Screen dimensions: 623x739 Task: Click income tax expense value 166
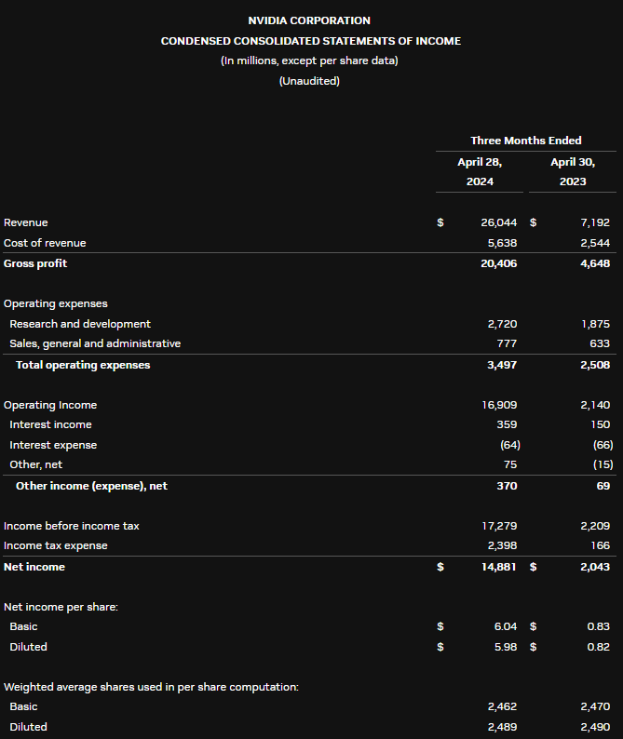pyautogui.click(x=600, y=545)
